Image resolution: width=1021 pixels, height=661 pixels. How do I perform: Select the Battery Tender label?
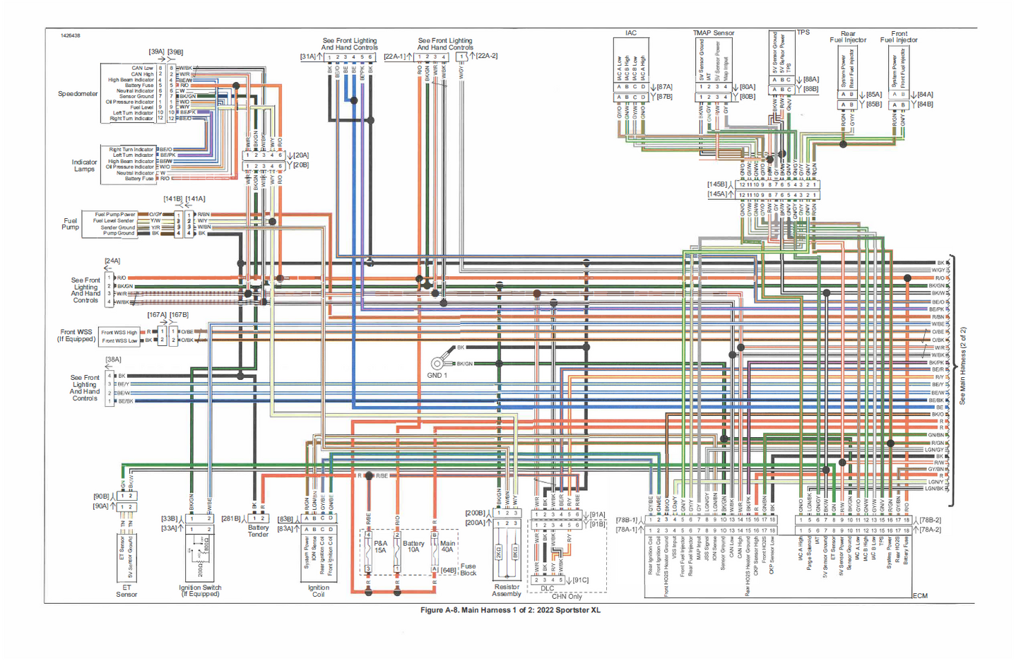(x=258, y=531)
